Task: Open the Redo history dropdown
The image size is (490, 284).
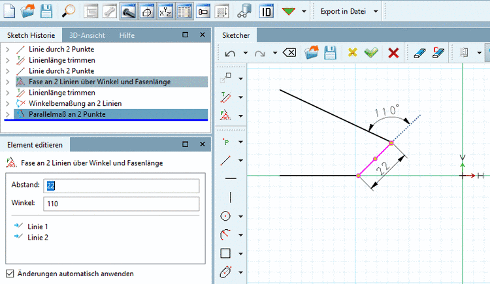Action: tap(275, 53)
